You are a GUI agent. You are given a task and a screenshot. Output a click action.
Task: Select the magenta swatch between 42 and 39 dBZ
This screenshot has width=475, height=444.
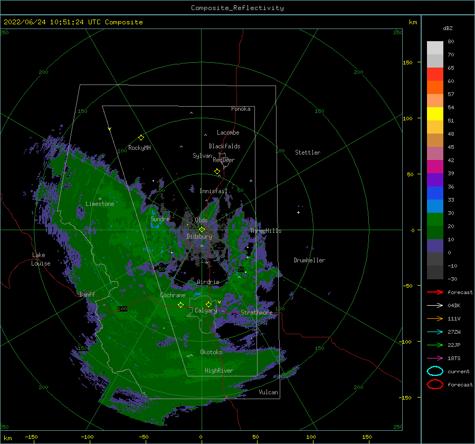pos(435,167)
